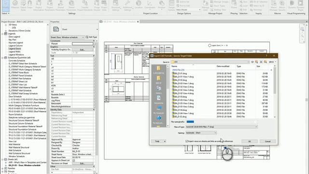
Task: Toggle Export views on sheets as external references
Action: tap(187, 141)
